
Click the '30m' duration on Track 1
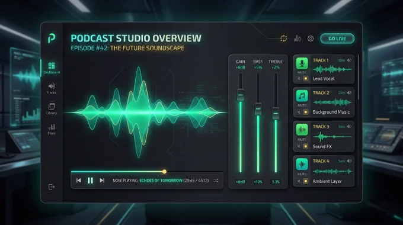click(341, 60)
